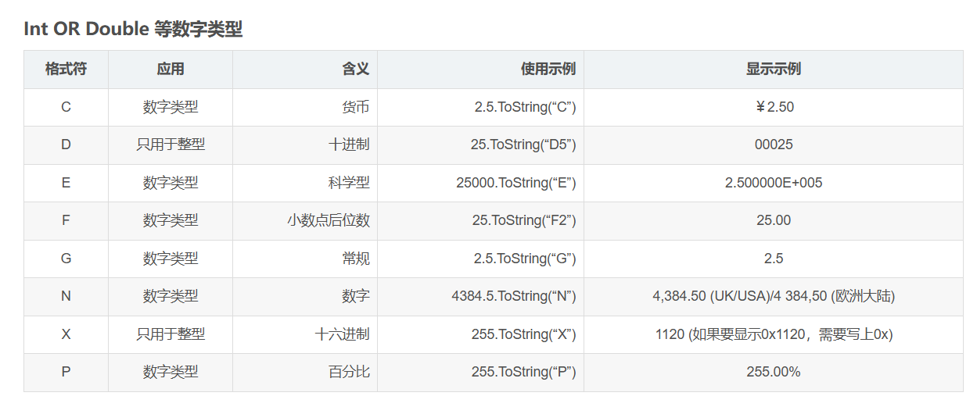Click '数字类型' in the E row
The height and width of the screenshot is (414, 977).
point(171,183)
